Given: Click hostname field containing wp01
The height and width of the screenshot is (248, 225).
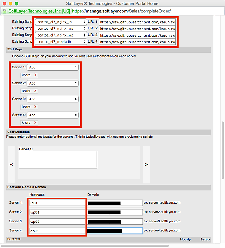Looking at the screenshot, I should 57,212.
